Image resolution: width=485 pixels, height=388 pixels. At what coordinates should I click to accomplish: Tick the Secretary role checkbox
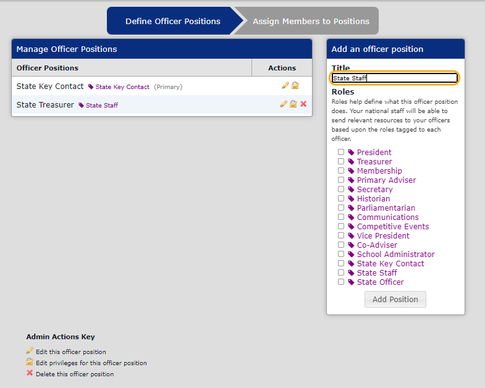click(x=341, y=189)
